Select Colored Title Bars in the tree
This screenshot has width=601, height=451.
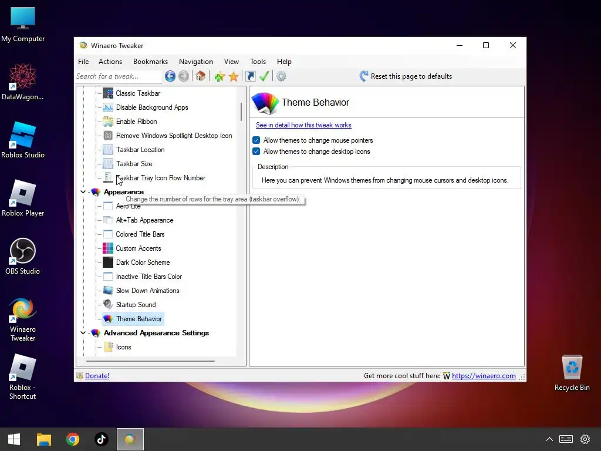(140, 234)
